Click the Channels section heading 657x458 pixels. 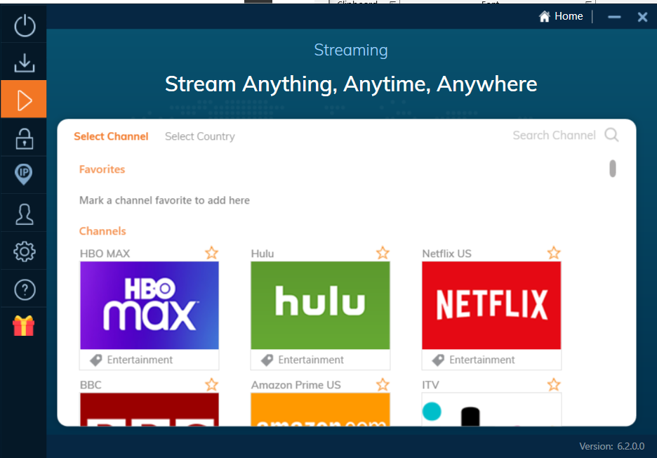click(102, 231)
